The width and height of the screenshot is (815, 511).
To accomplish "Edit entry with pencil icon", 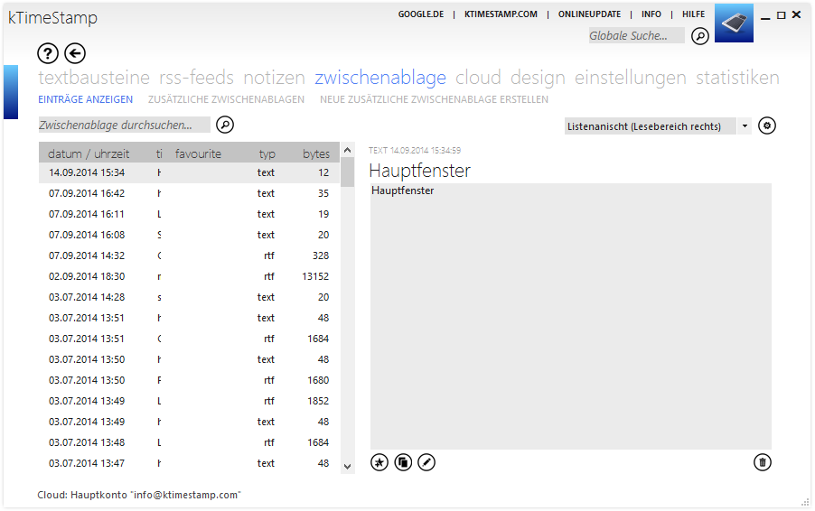I will click(x=426, y=462).
